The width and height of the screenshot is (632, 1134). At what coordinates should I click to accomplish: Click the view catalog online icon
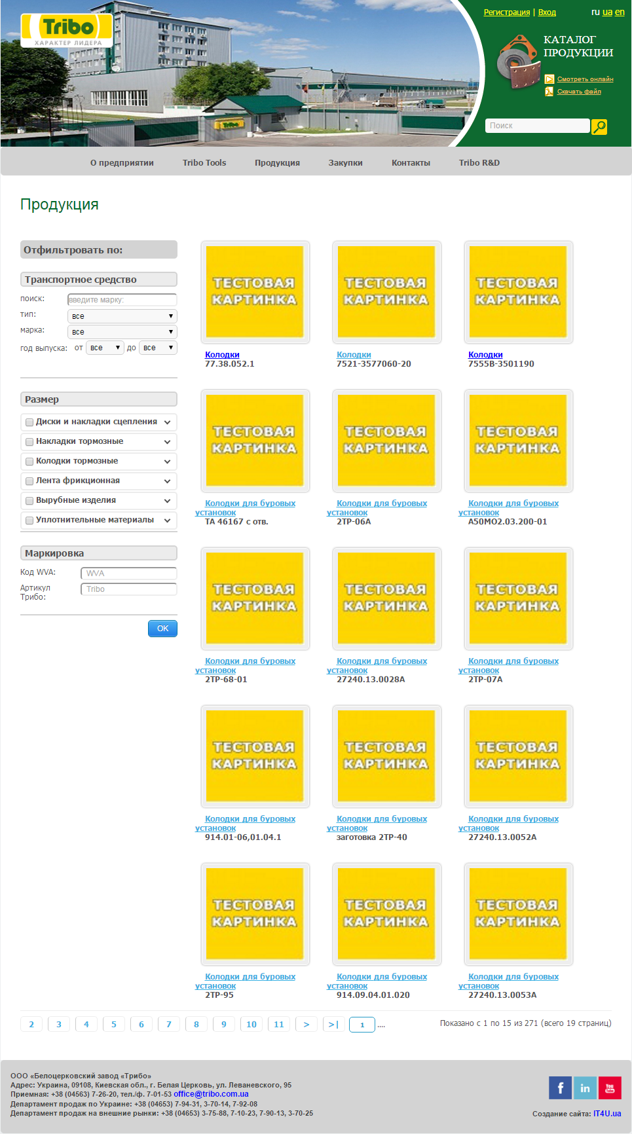click(549, 79)
